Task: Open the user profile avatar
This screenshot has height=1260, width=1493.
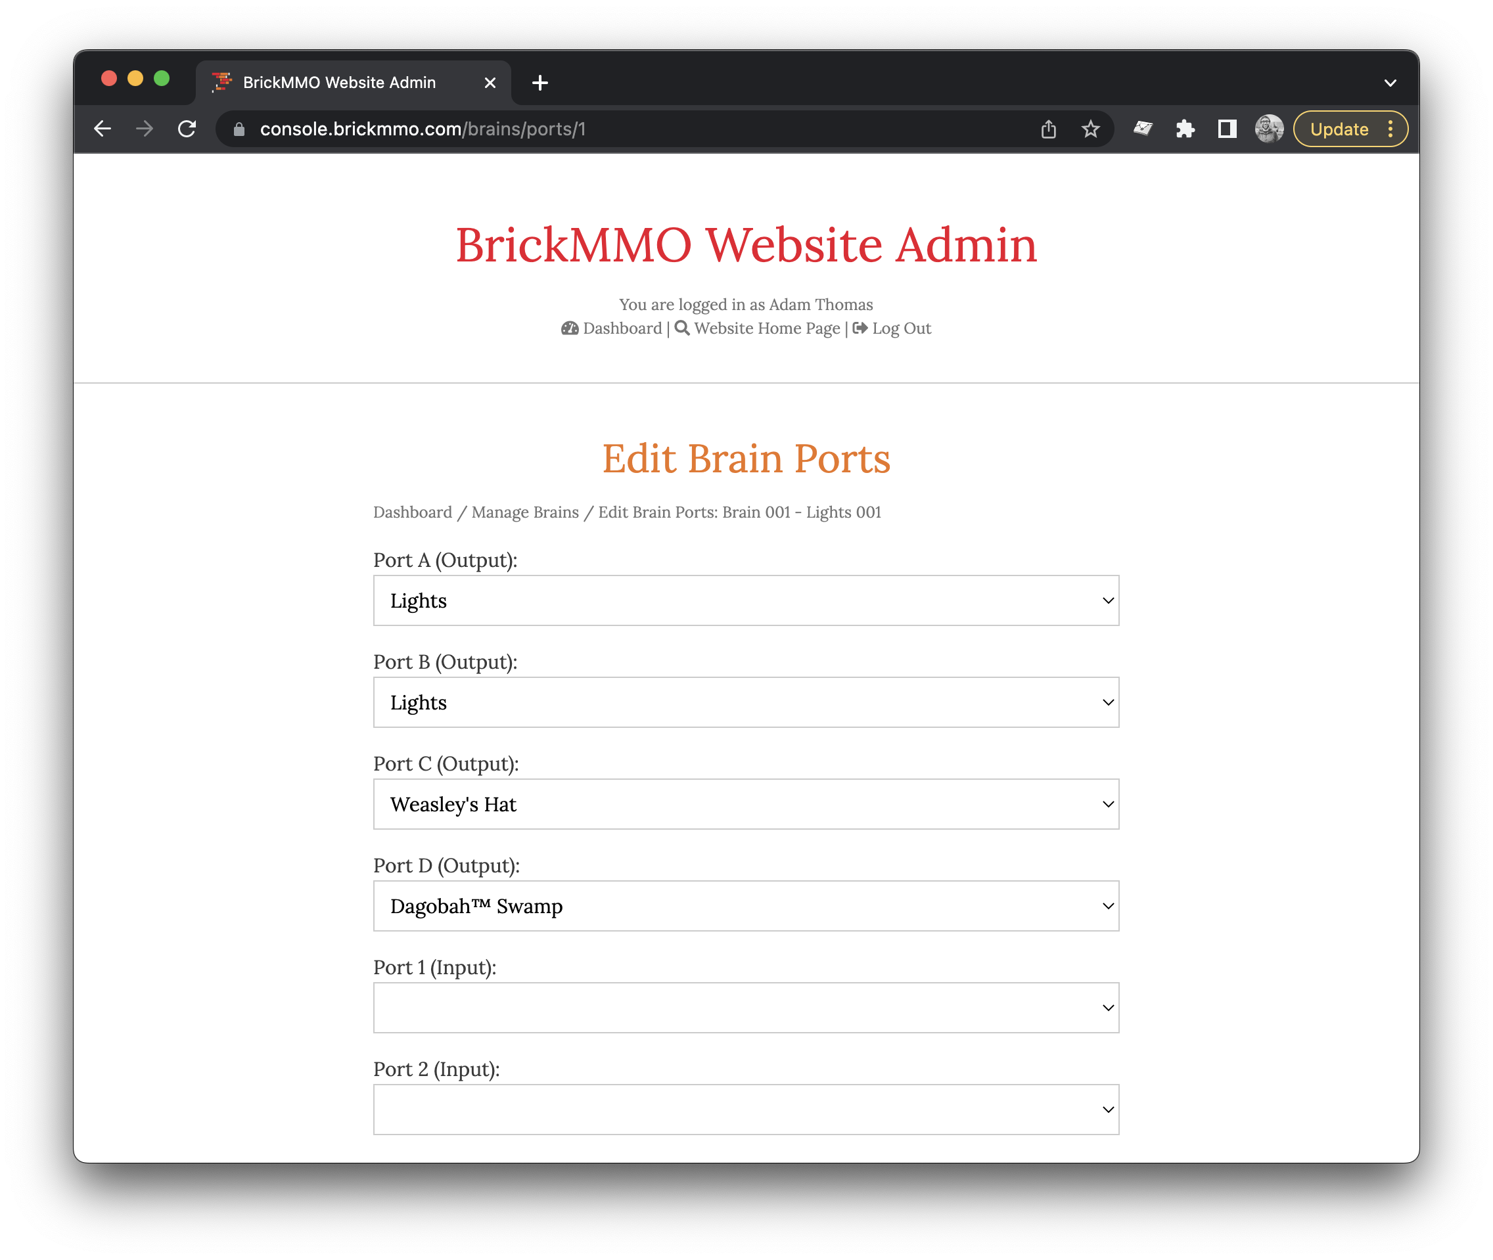Action: 1269,129
